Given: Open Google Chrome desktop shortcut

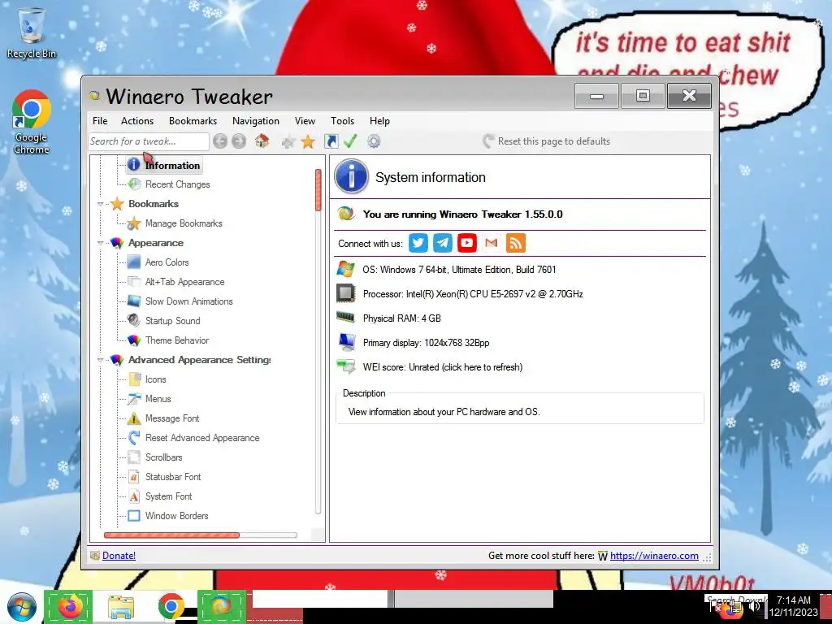Looking at the screenshot, I should pyautogui.click(x=32, y=122).
